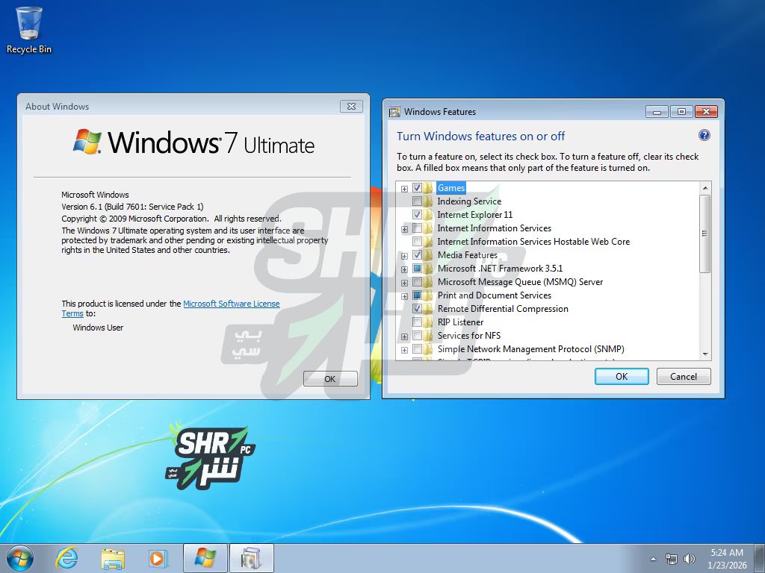Expand the Services for NFS node
The image size is (765, 573).
[404, 336]
